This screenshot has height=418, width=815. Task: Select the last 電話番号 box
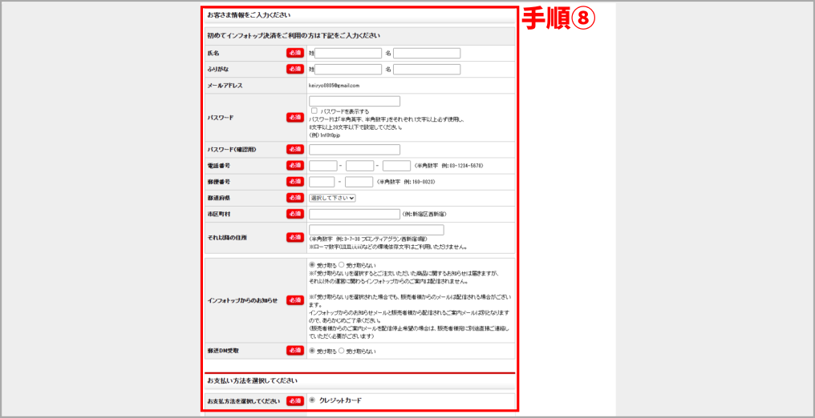pos(396,166)
